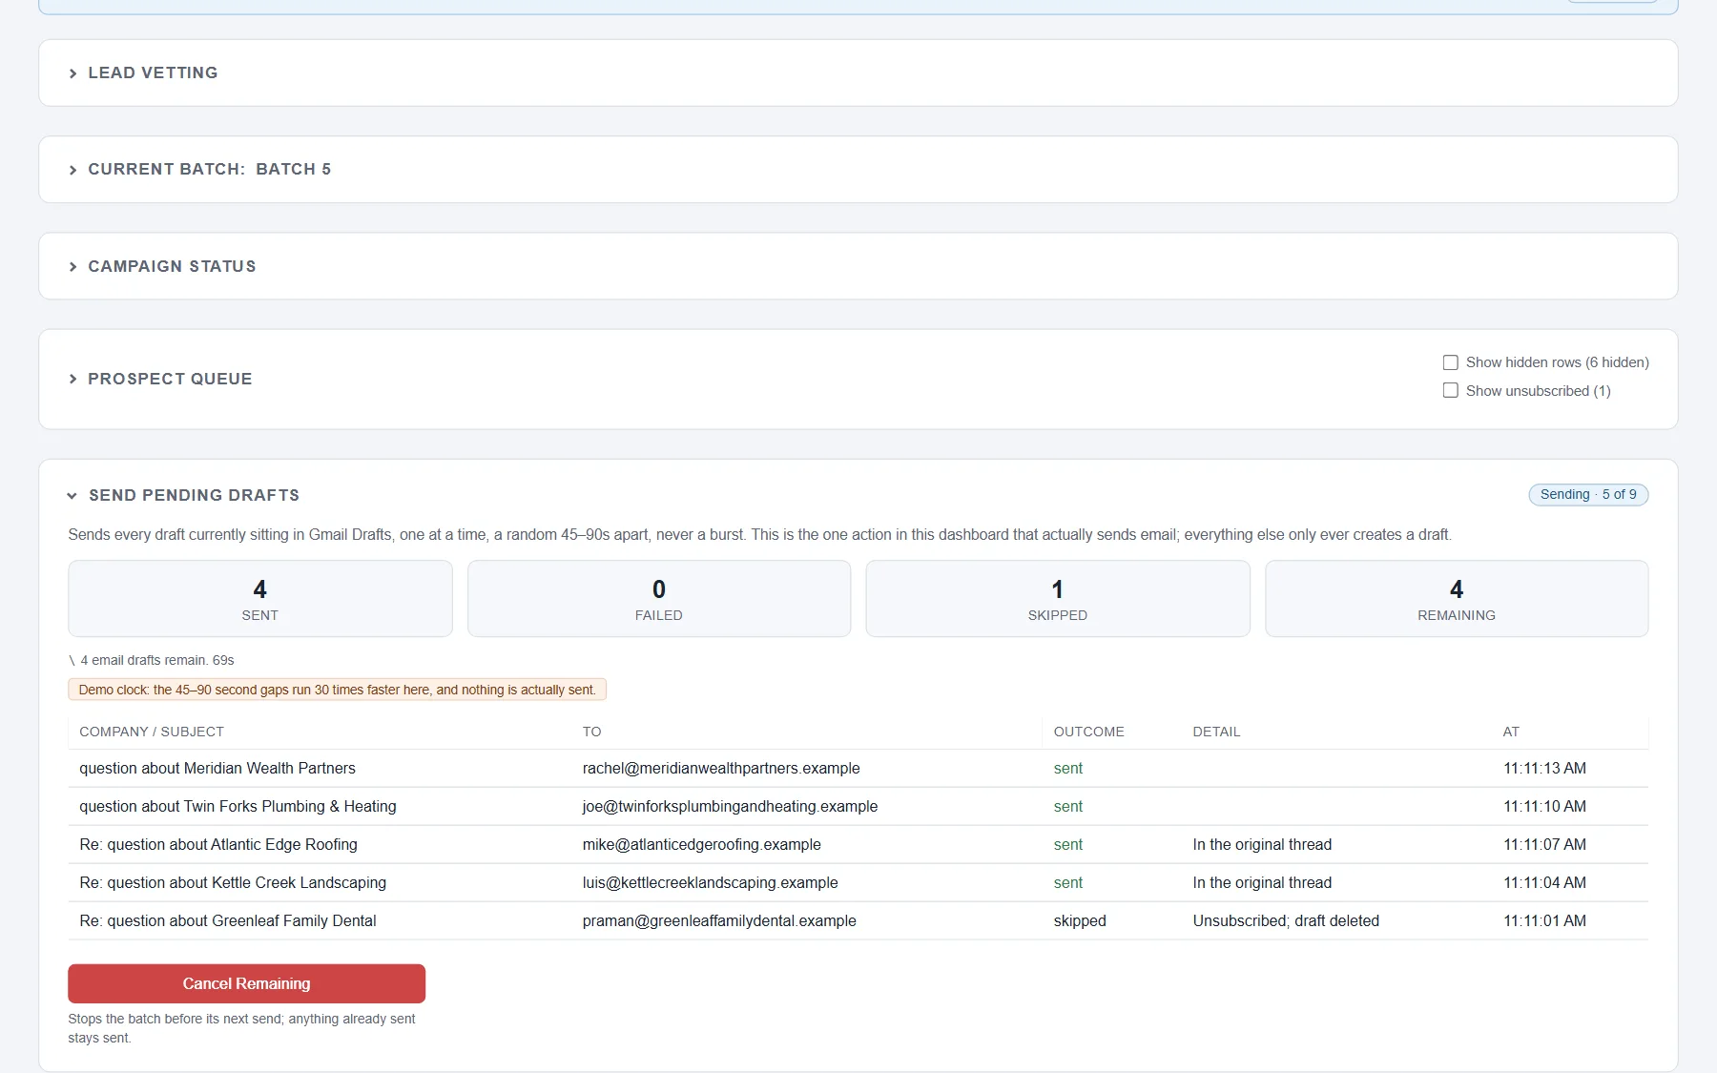Viewport: 1717px width, 1073px height.
Task: Click the Failed count card
Action: pos(659,599)
